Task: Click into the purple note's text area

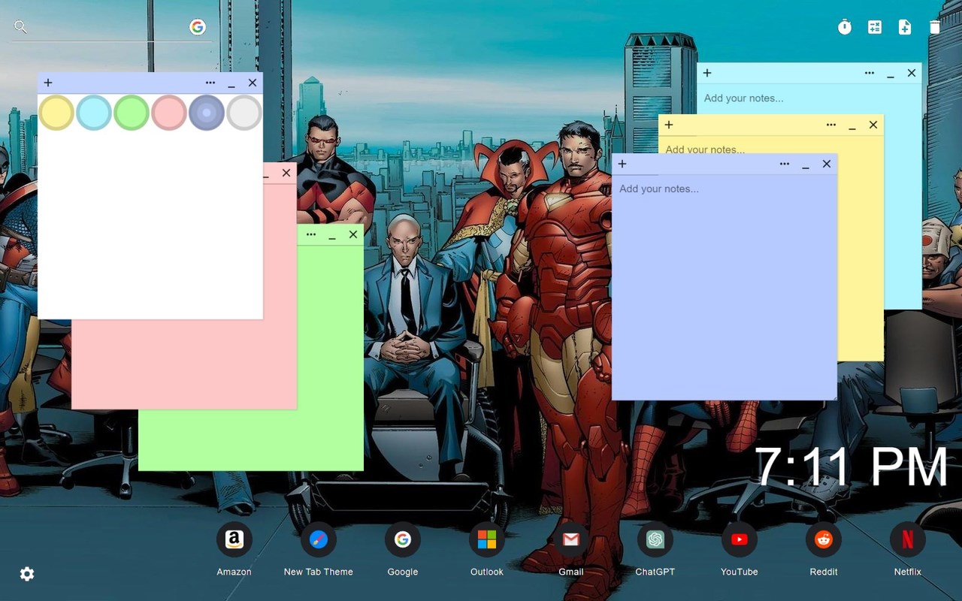Action: point(725,286)
